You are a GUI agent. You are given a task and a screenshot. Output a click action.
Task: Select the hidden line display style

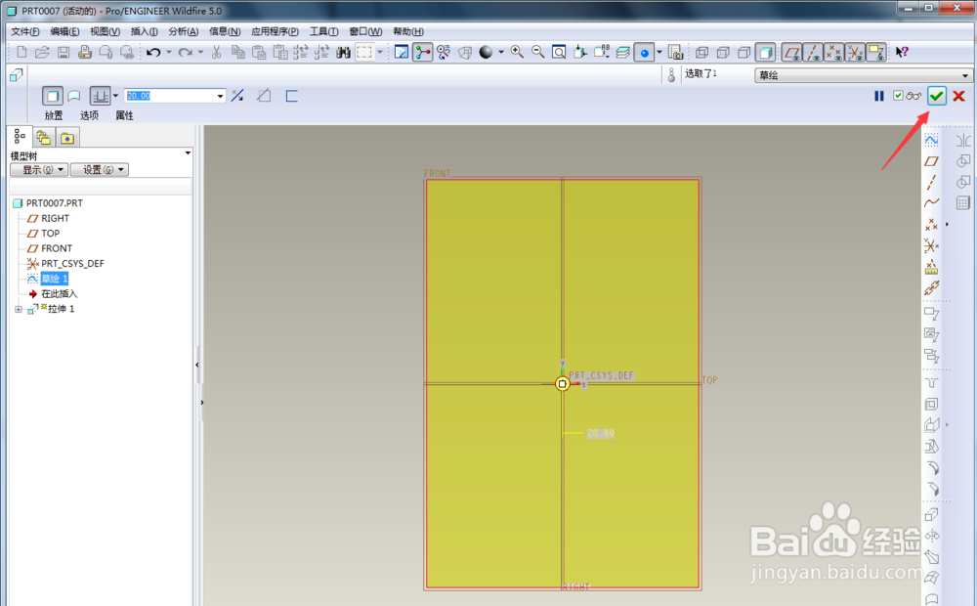(723, 53)
